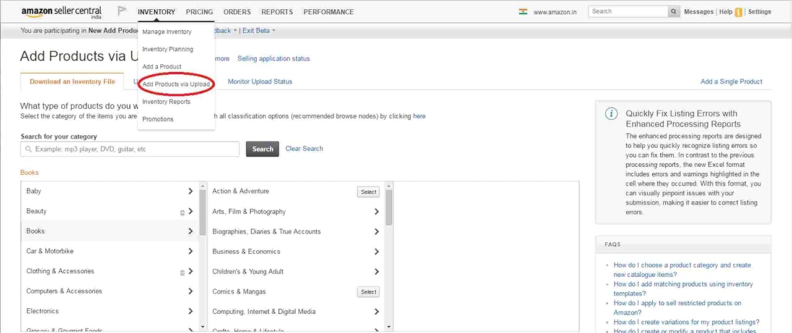792x333 pixels.
Task: Click the India flag marketplace icon
Action: [x=523, y=11]
